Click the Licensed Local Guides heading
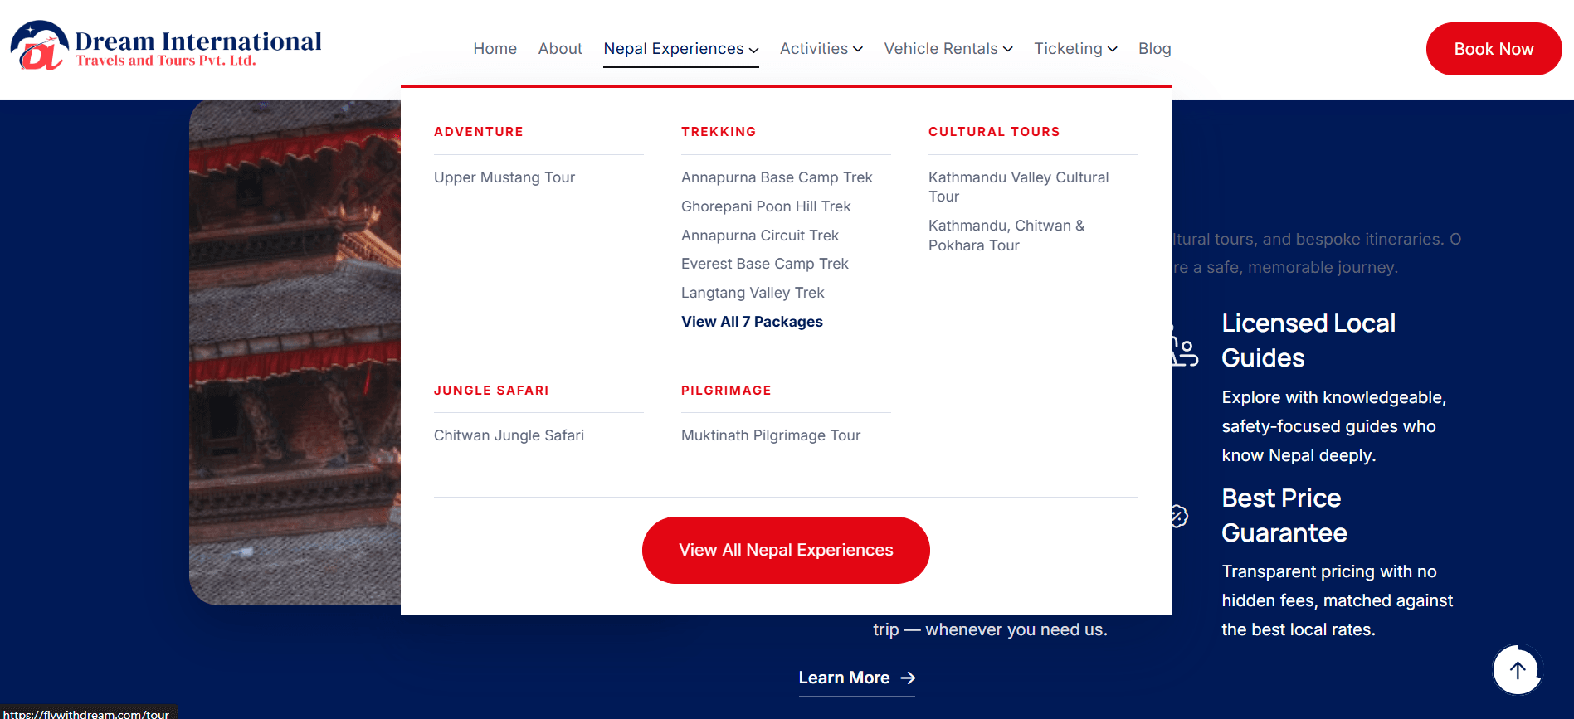 pyautogui.click(x=1308, y=340)
